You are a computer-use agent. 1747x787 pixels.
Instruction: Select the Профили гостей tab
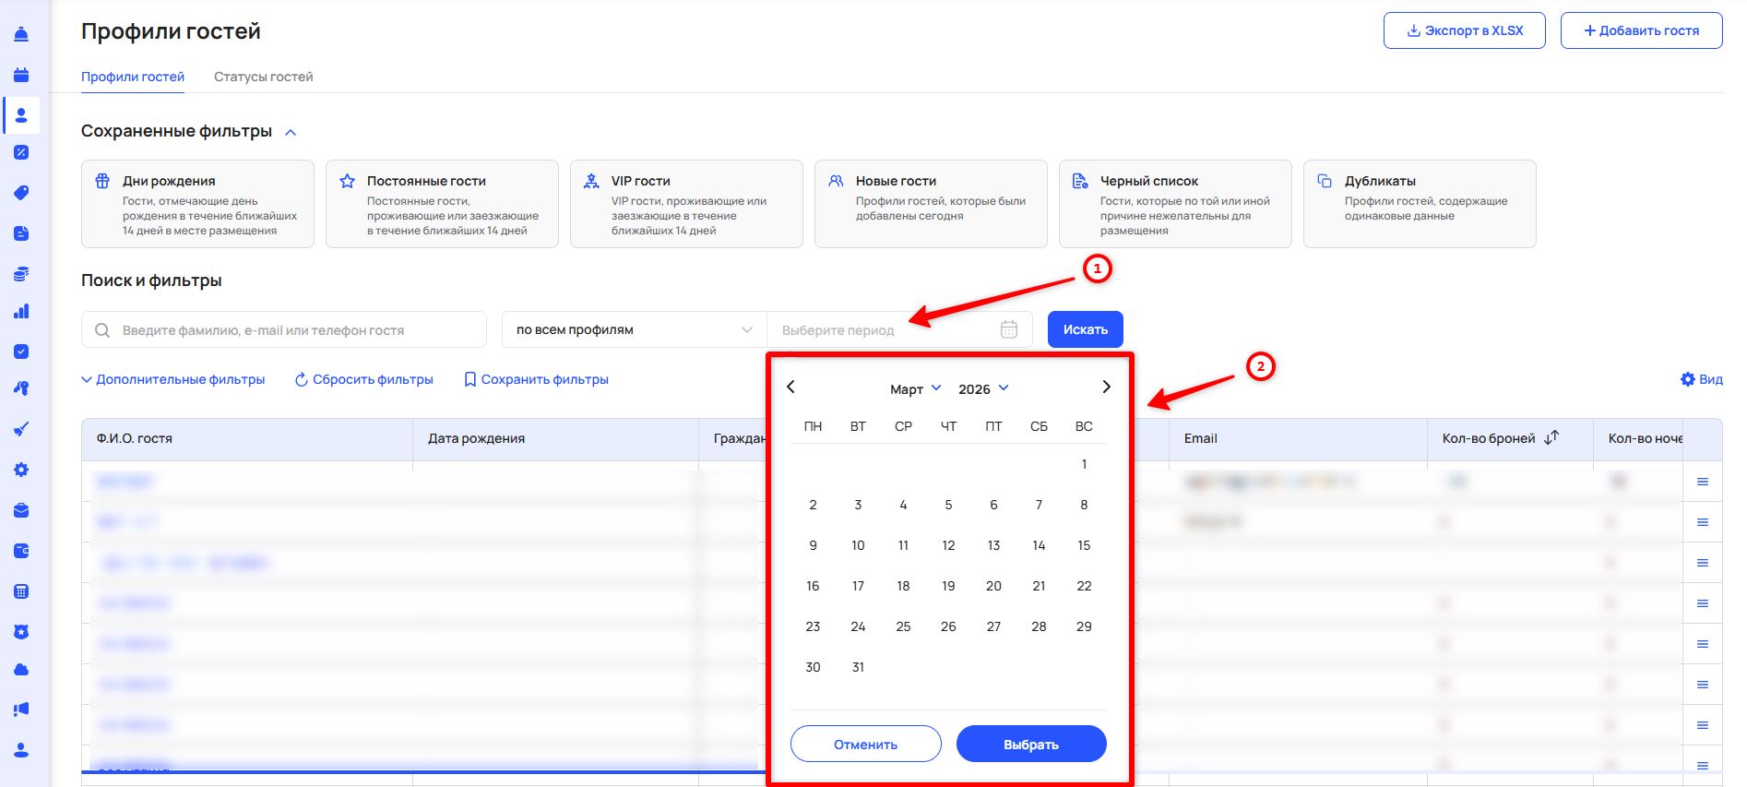click(133, 77)
